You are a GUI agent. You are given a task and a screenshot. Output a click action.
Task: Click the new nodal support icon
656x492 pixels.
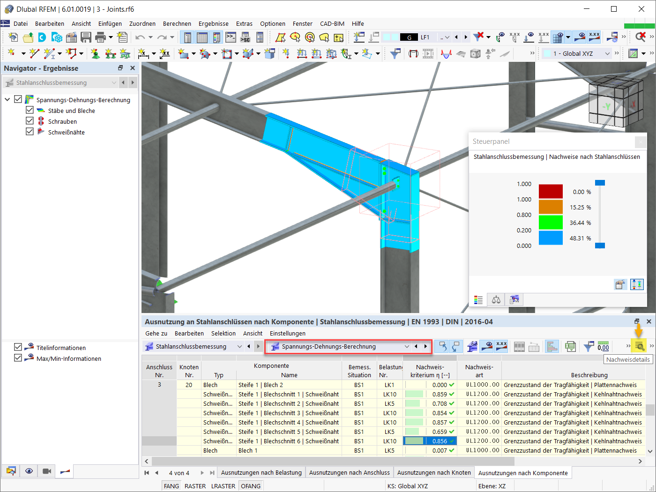96,53
